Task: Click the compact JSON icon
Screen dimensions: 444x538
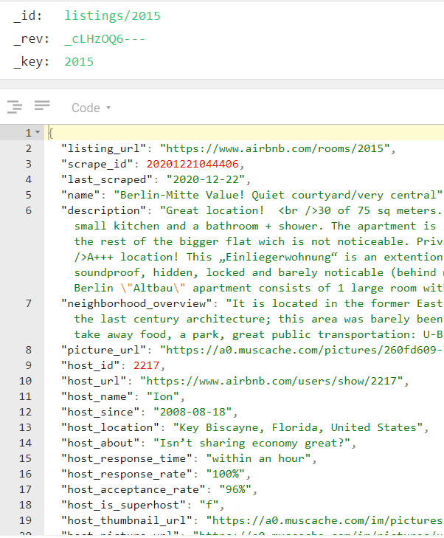Action: pos(42,107)
